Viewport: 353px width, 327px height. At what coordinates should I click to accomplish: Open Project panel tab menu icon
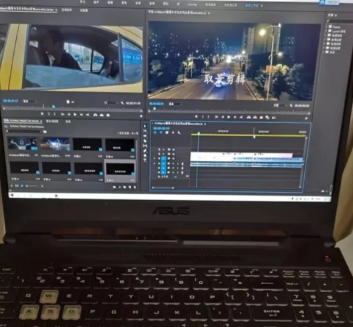click(x=41, y=121)
